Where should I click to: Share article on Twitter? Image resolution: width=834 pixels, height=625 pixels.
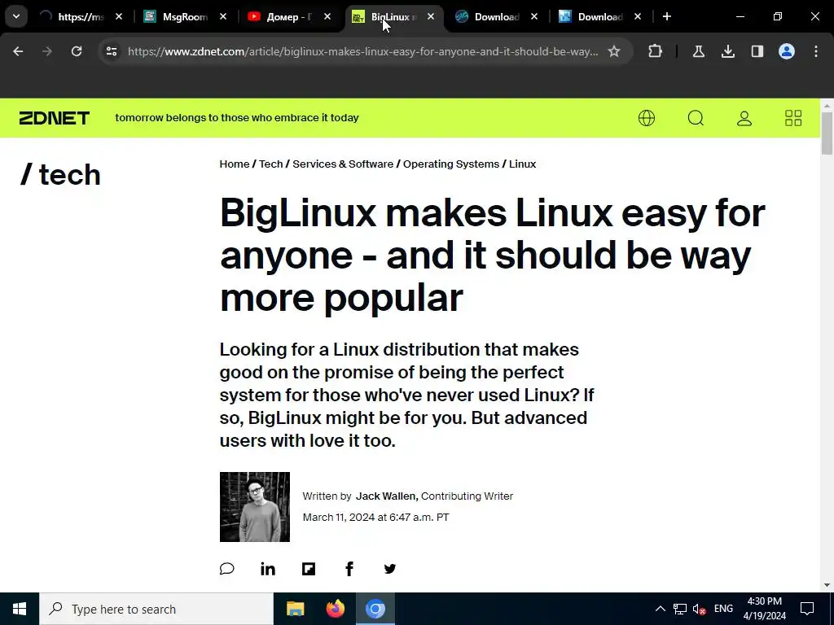pyautogui.click(x=390, y=569)
